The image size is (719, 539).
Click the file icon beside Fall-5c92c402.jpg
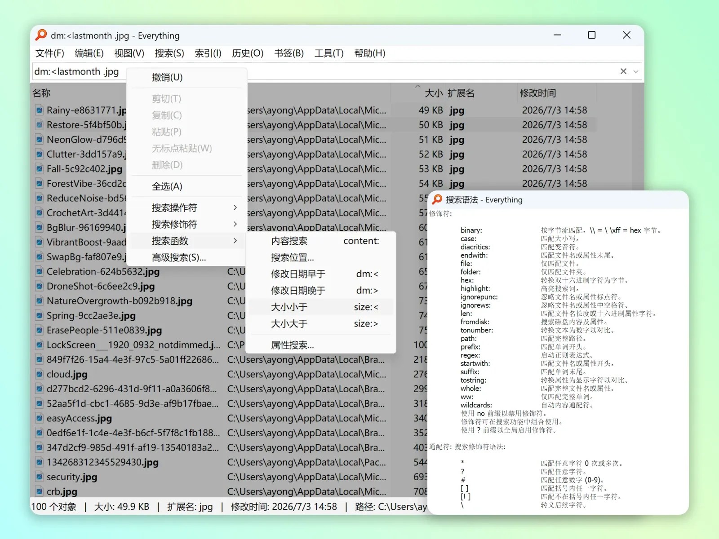pyautogui.click(x=40, y=169)
